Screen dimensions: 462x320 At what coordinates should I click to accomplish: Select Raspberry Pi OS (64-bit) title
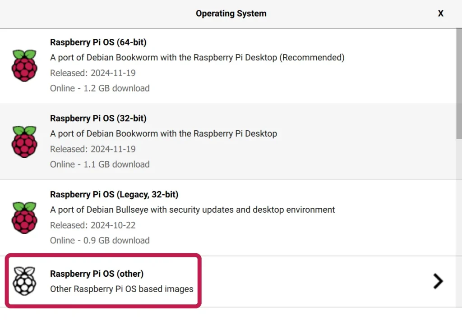tap(98, 42)
